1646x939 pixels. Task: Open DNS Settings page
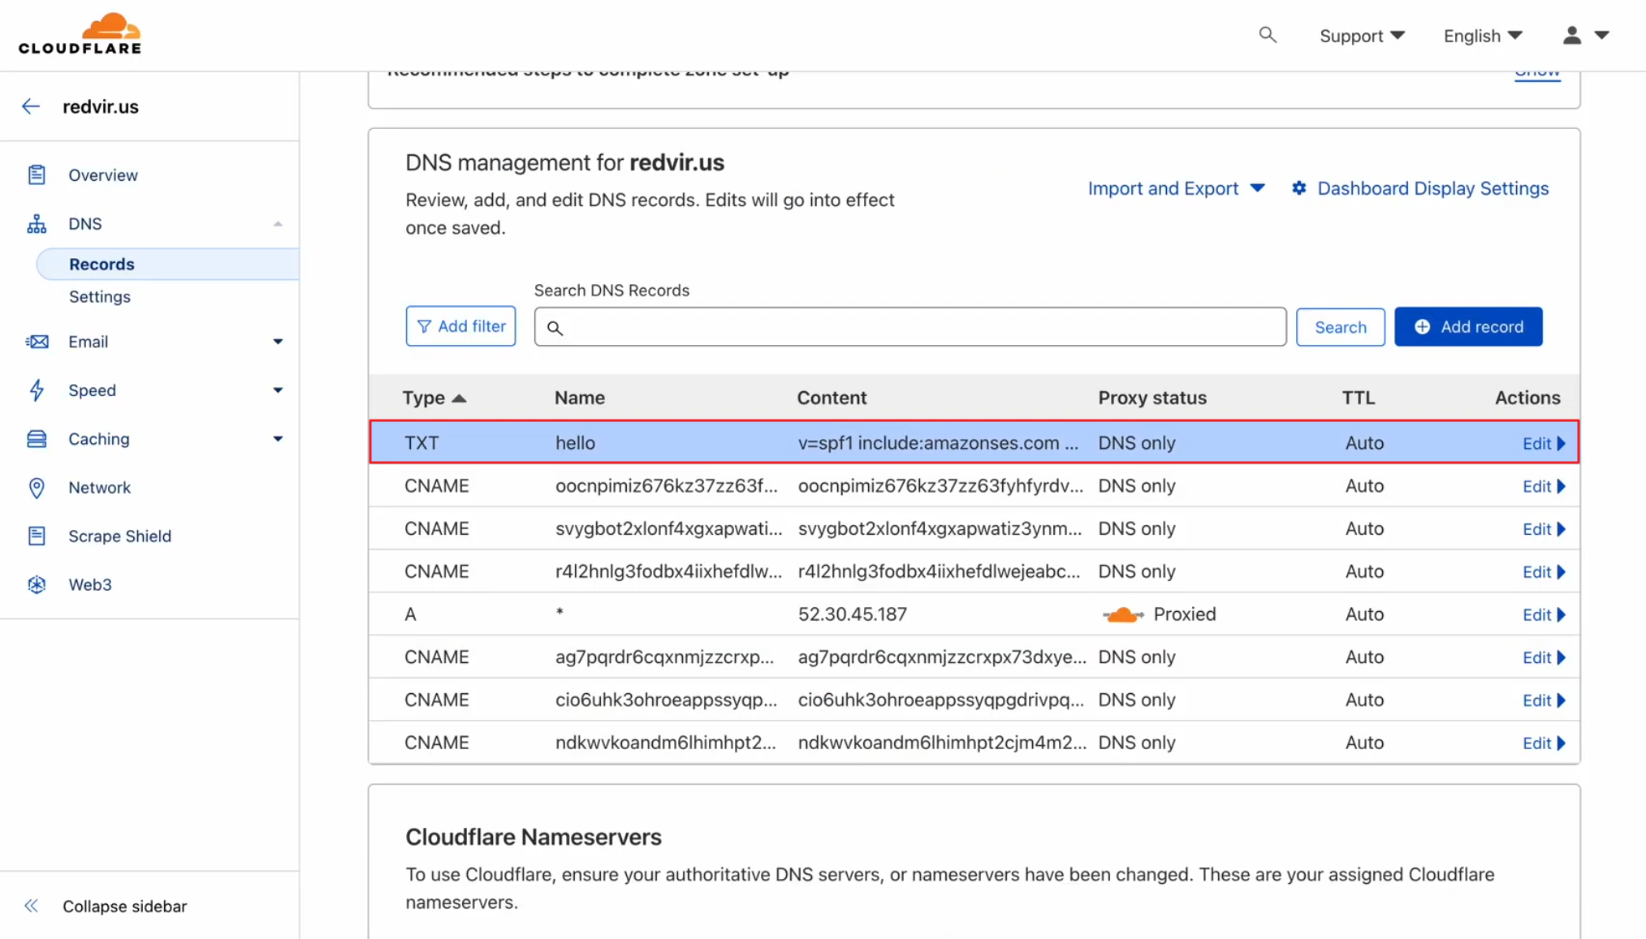98,297
